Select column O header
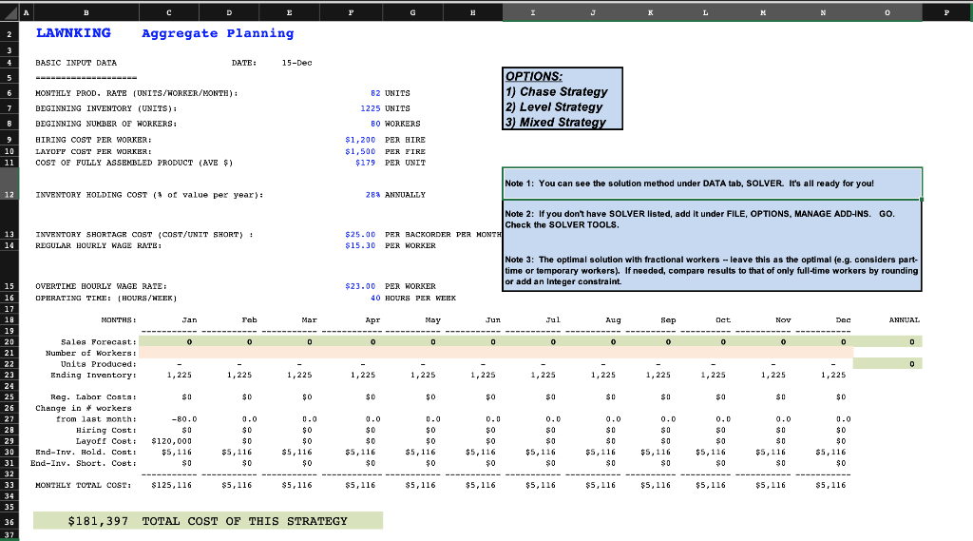 click(x=887, y=12)
